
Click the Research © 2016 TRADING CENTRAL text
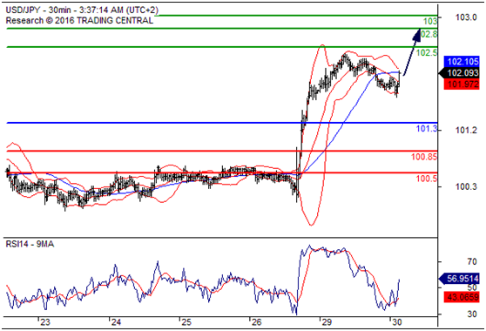79,21
